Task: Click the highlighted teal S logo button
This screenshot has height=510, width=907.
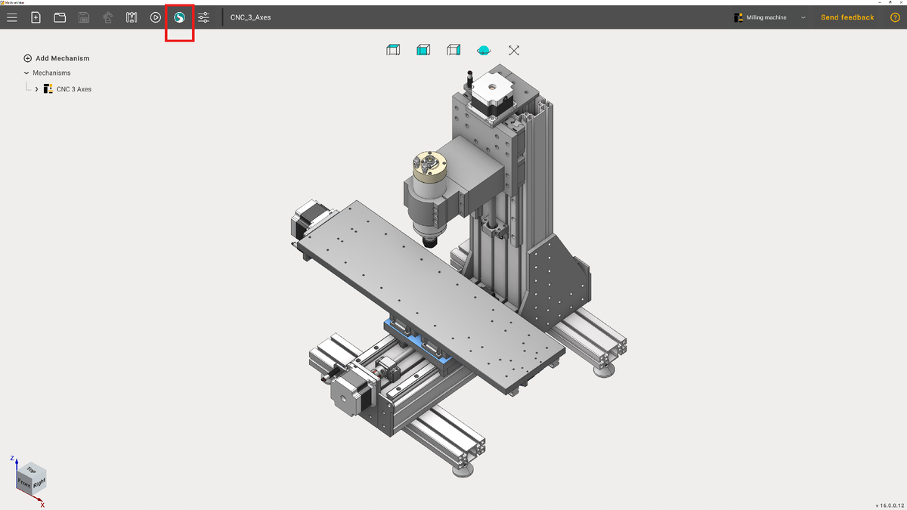Action: pos(179,17)
